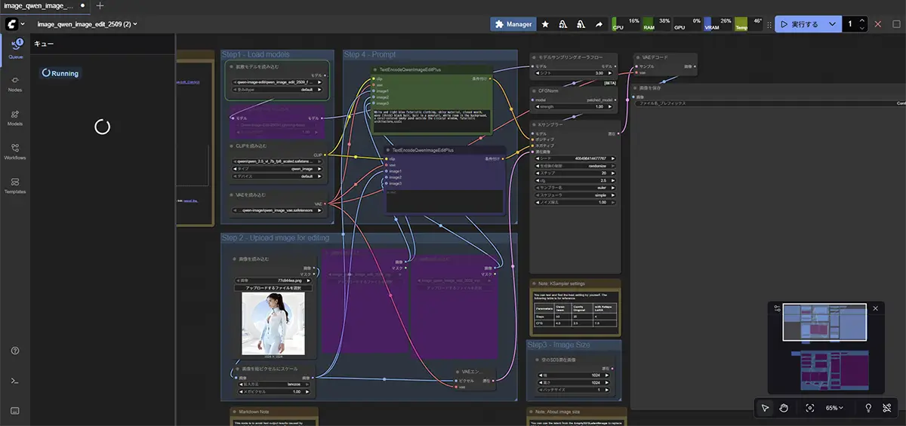Open the Nodes library in the sidebar
906x426 pixels.
tap(14, 83)
